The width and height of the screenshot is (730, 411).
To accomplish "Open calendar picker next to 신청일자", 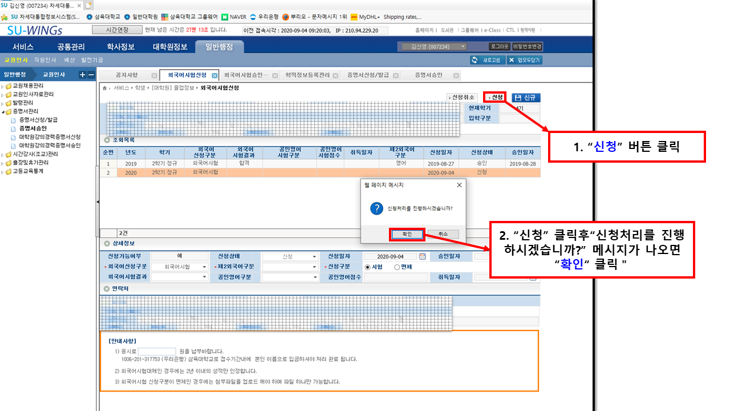I will pyautogui.click(x=422, y=256).
